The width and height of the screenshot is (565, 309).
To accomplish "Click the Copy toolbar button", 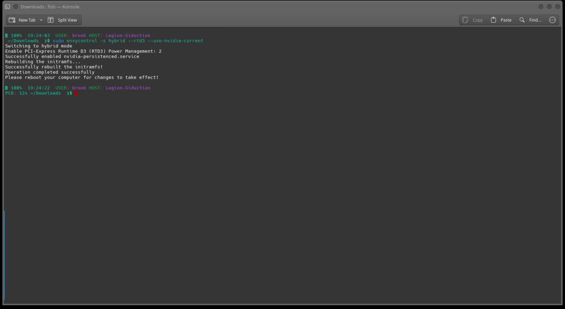I will coord(472,20).
